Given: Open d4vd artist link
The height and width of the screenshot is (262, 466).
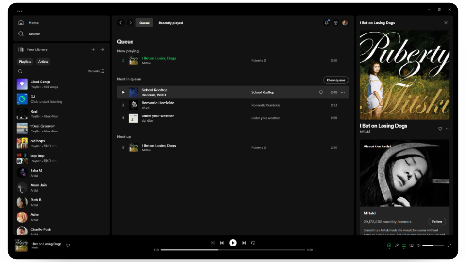Looking at the screenshot, I should [145, 108].
